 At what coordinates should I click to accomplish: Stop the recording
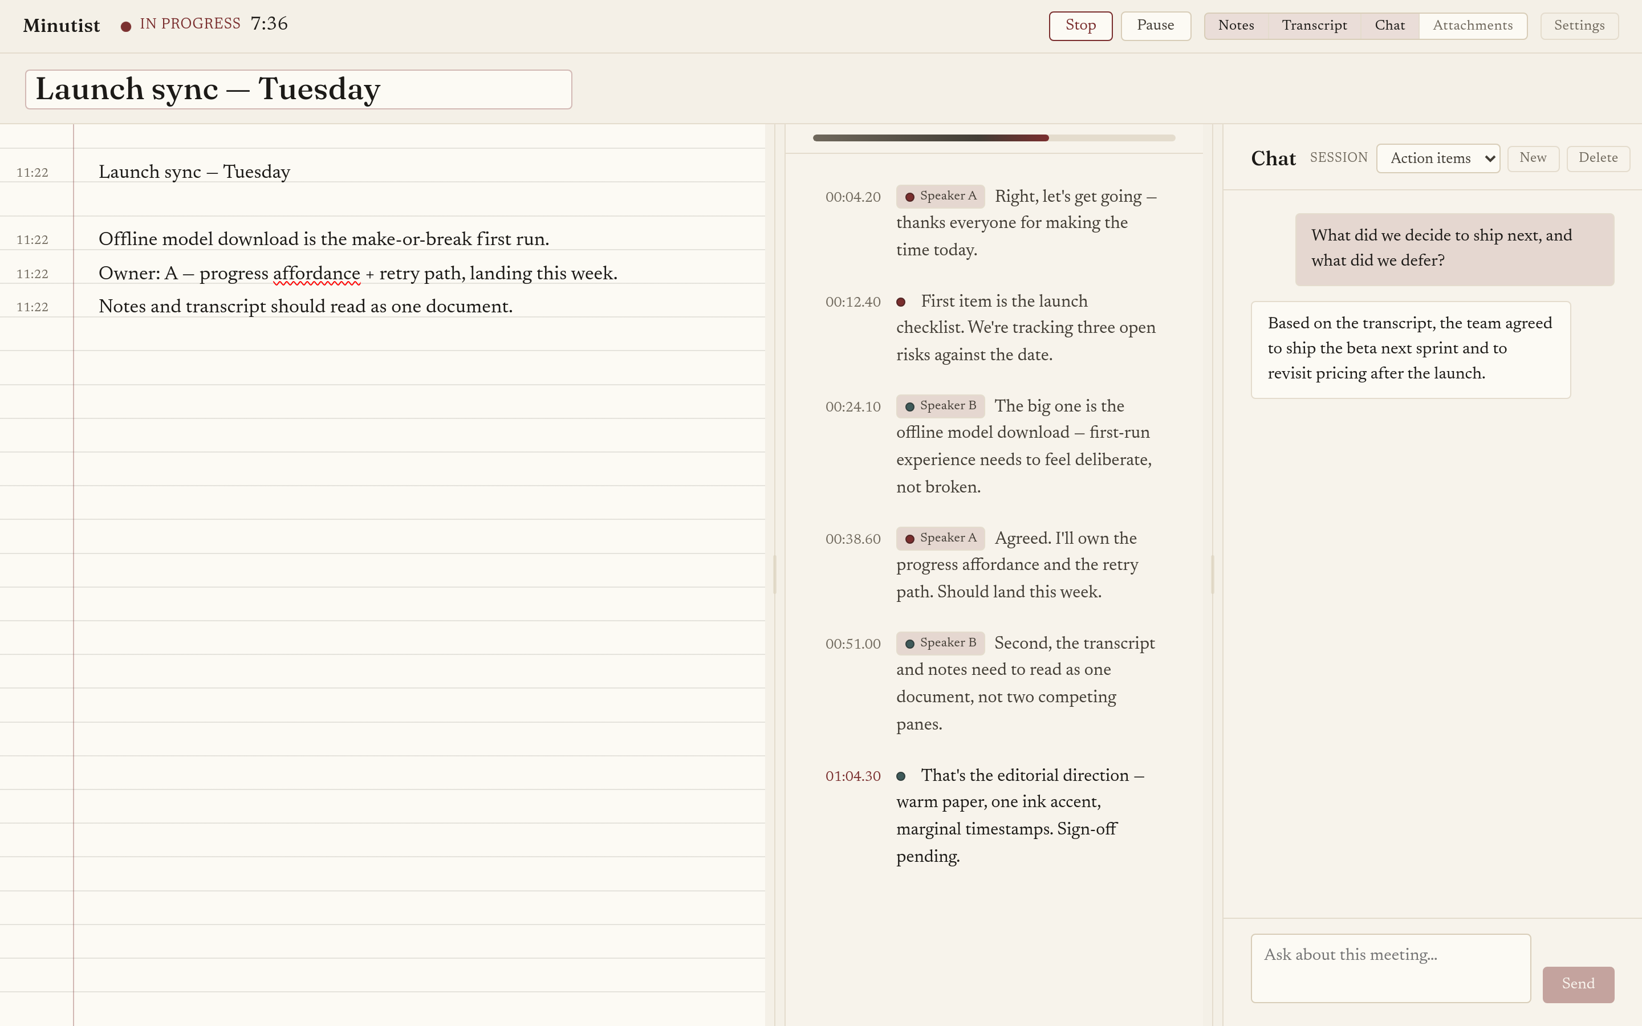(1080, 26)
